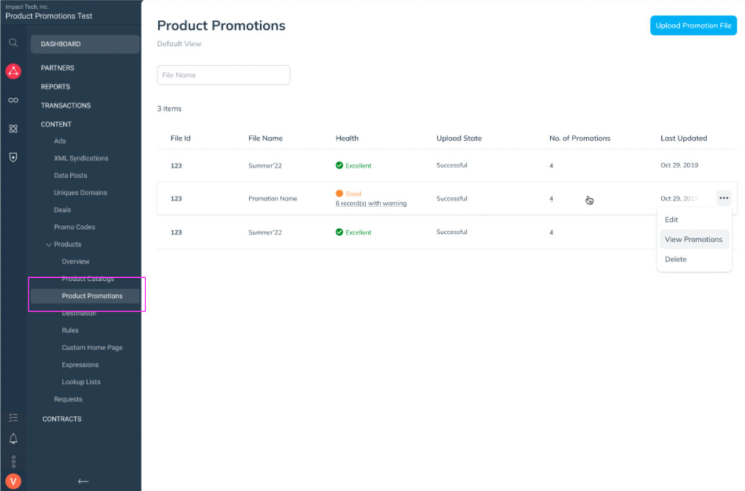Screen dimensions: 745x491
Task: Open the vertical dots more menu in sidebar
Action: (x=13, y=461)
